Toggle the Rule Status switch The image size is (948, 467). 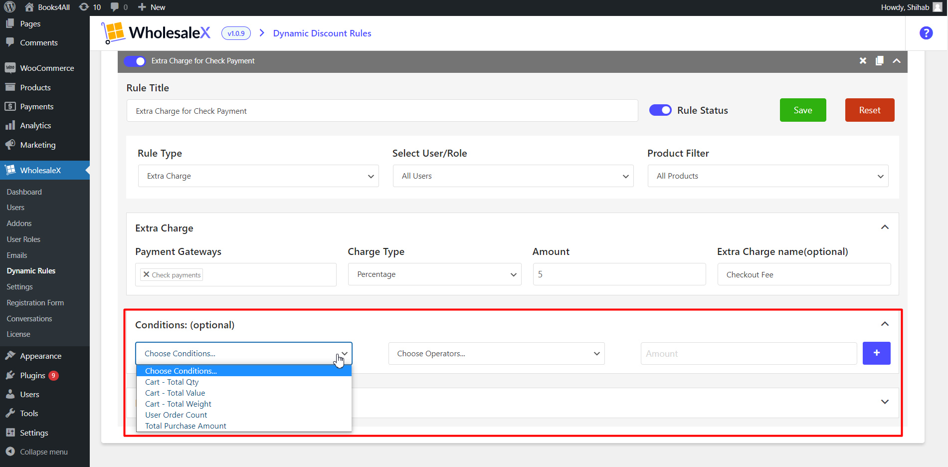660,110
